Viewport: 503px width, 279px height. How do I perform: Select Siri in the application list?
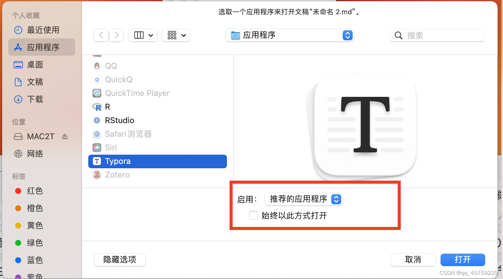157,148
